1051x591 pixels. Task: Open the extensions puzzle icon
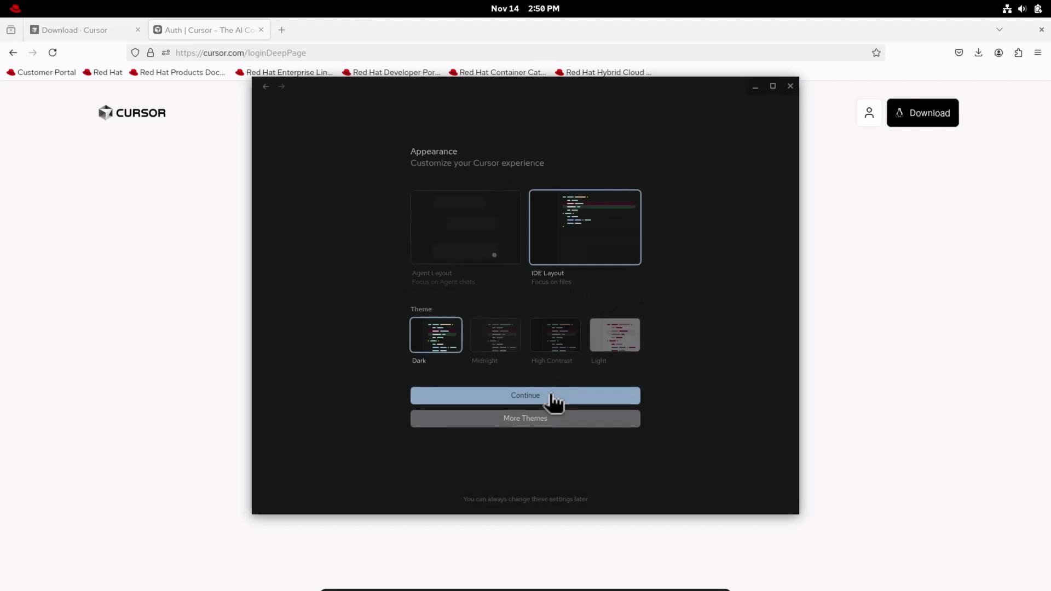1018,53
